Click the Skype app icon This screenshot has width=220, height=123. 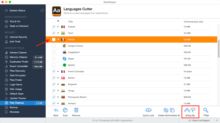tap(64, 59)
